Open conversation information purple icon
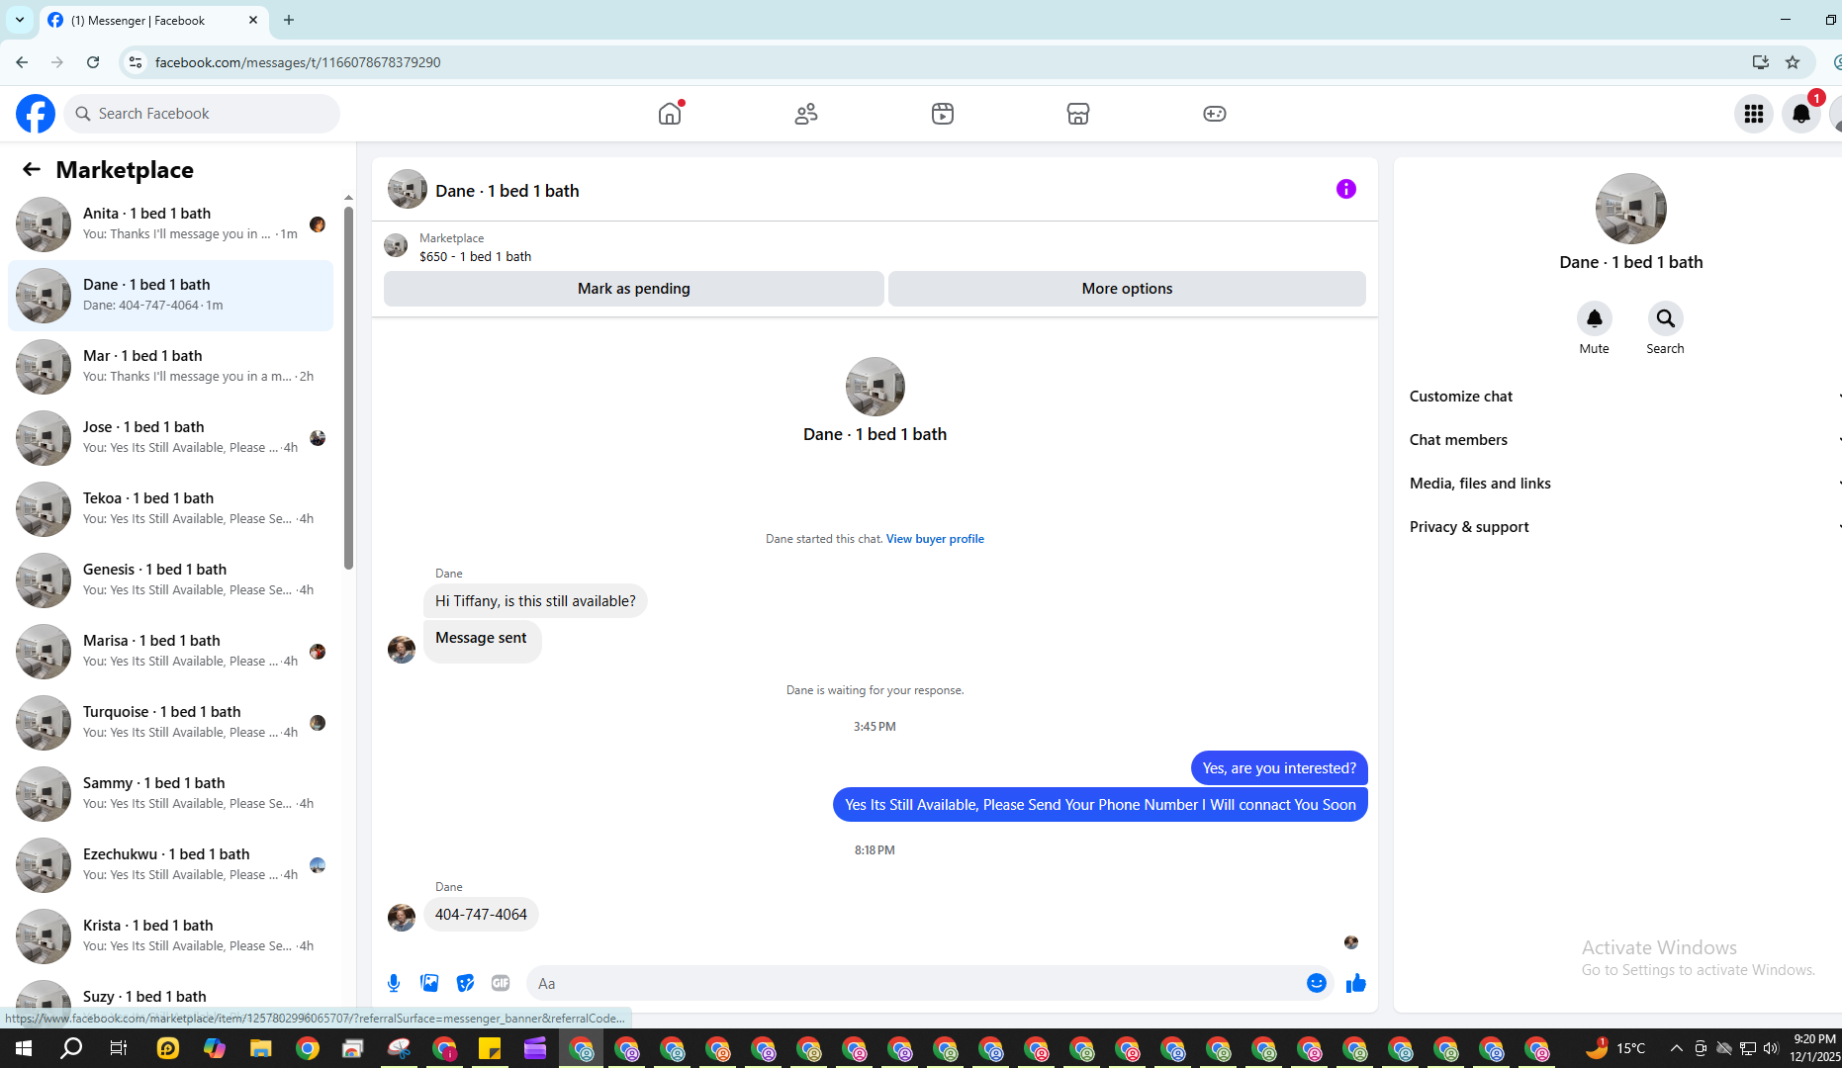 tap(1346, 189)
